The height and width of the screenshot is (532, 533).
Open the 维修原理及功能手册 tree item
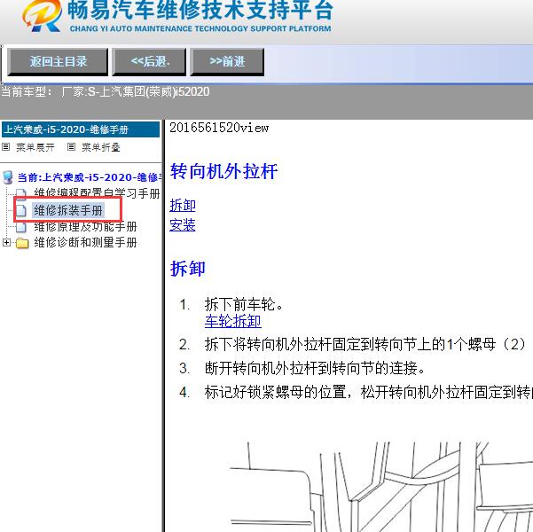click(85, 226)
